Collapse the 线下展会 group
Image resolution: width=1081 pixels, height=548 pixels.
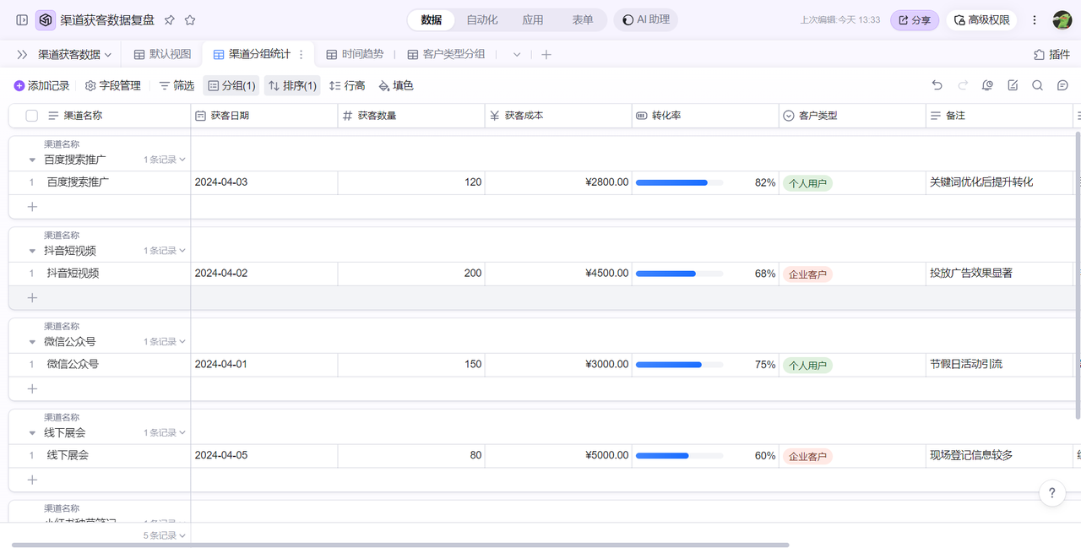pos(32,433)
